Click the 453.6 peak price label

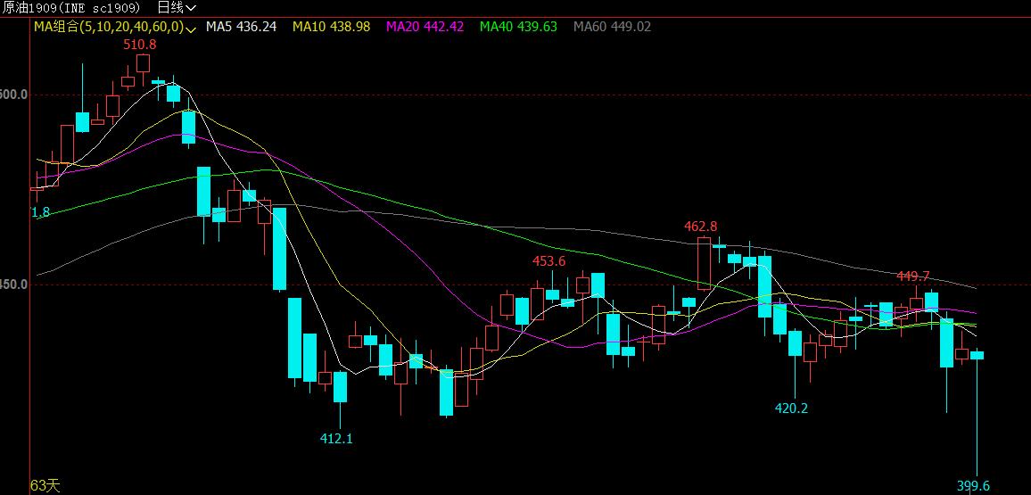[x=549, y=261]
